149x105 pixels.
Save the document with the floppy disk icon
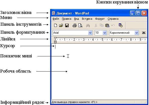click(67, 25)
